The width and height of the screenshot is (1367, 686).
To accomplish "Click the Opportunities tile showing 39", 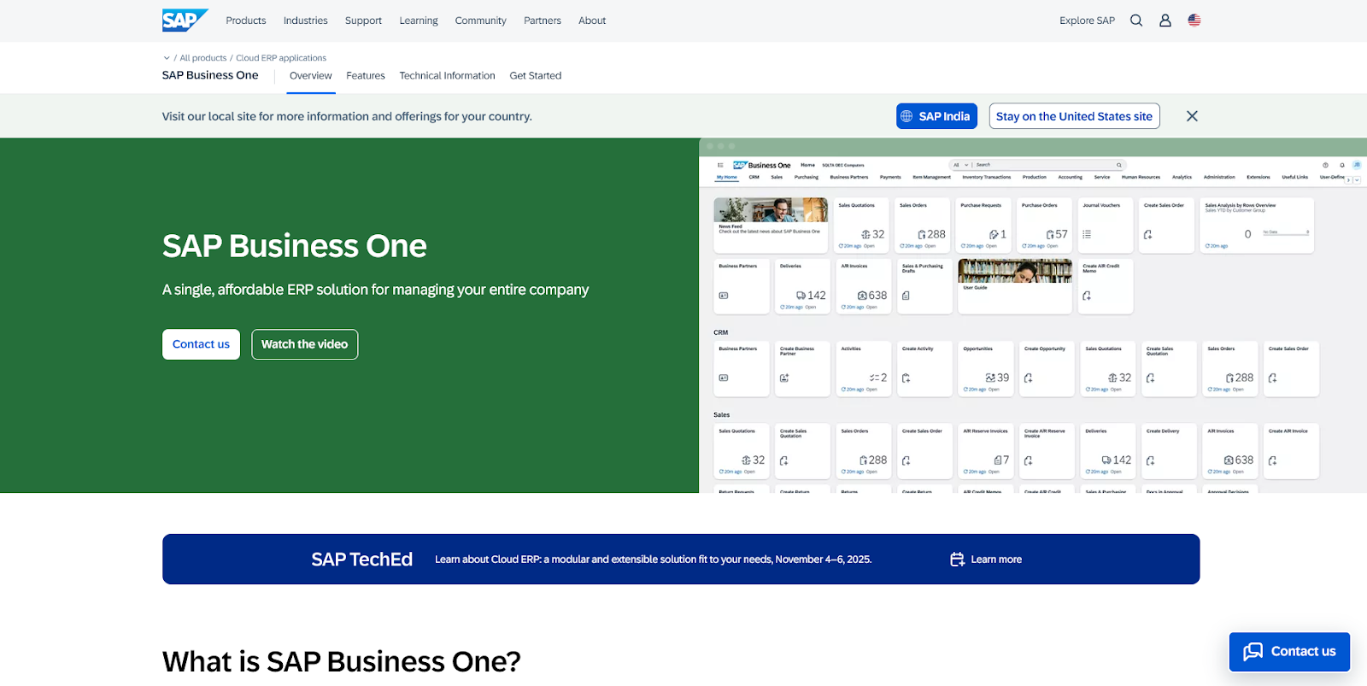I will (x=985, y=369).
